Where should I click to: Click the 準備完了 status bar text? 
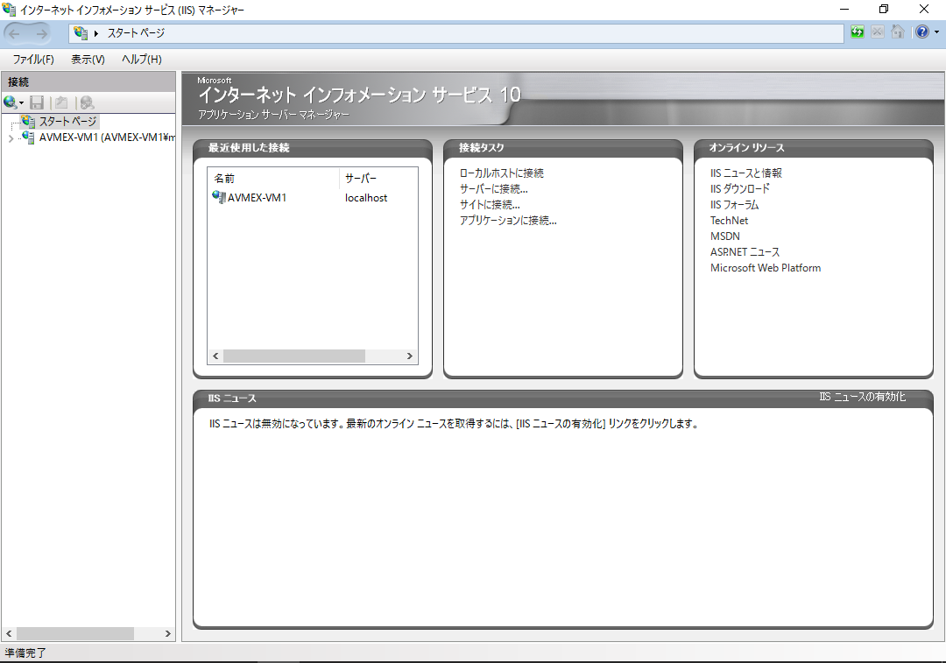pyautogui.click(x=25, y=652)
